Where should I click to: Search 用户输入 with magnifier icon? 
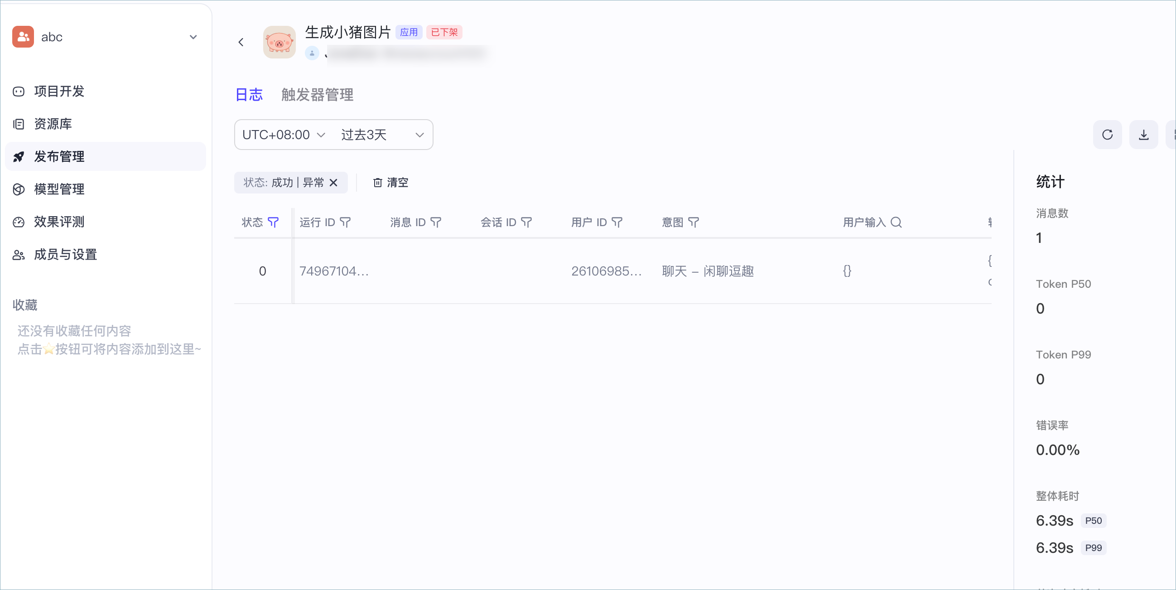tap(896, 222)
